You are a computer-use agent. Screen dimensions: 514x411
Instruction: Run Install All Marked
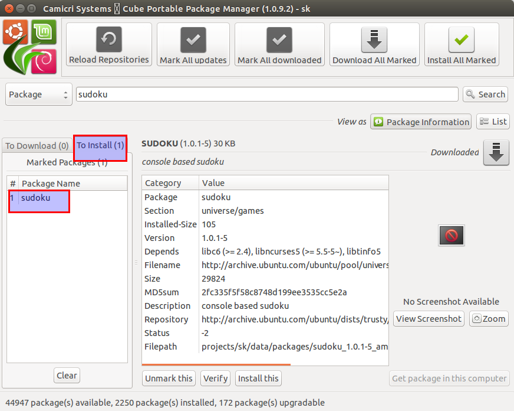coord(462,44)
